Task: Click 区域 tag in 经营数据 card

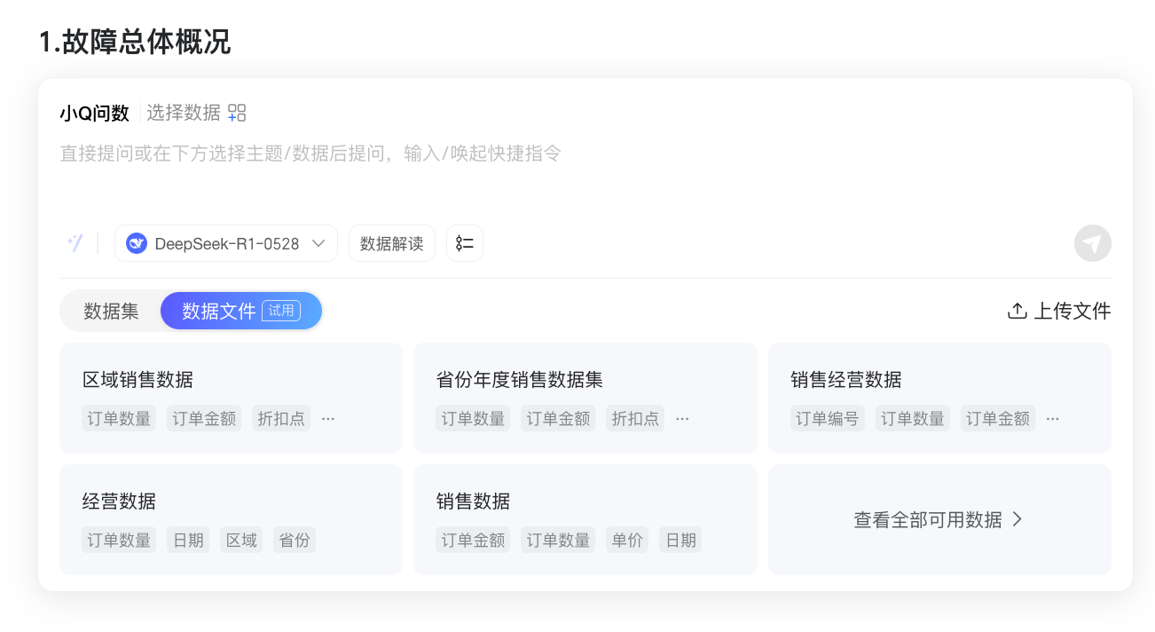Action: pos(241,540)
